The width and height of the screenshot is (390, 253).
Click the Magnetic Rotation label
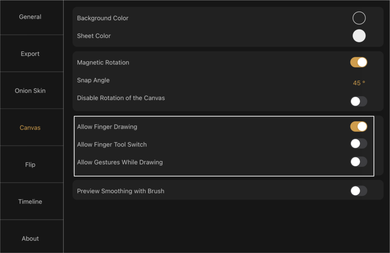pyautogui.click(x=103, y=63)
